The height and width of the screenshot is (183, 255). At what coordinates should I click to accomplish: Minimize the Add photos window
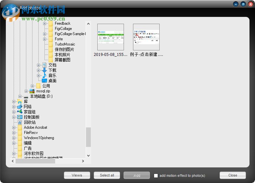tap(236, 4)
